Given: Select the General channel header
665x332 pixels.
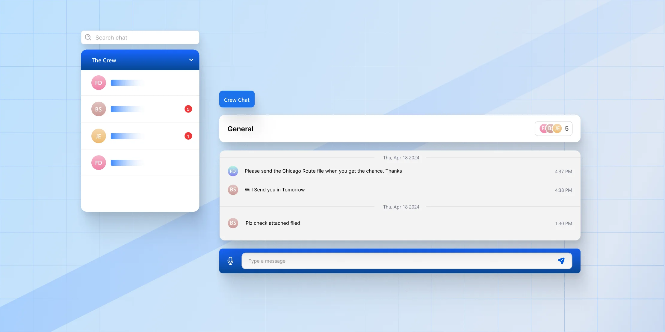Looking at the screenshot, I should [x=400, y=128].
